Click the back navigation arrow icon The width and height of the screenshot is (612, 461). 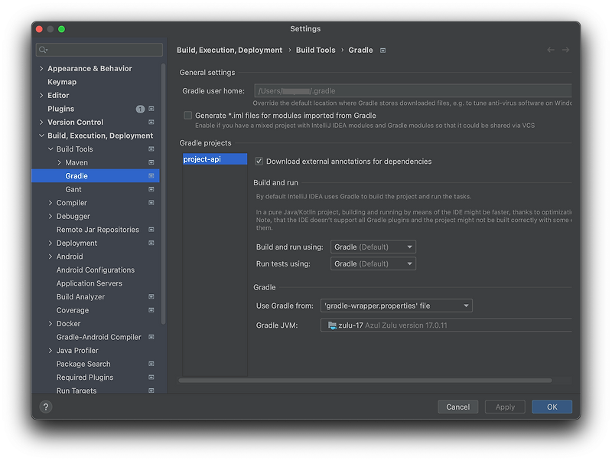(x=551, y=50)
